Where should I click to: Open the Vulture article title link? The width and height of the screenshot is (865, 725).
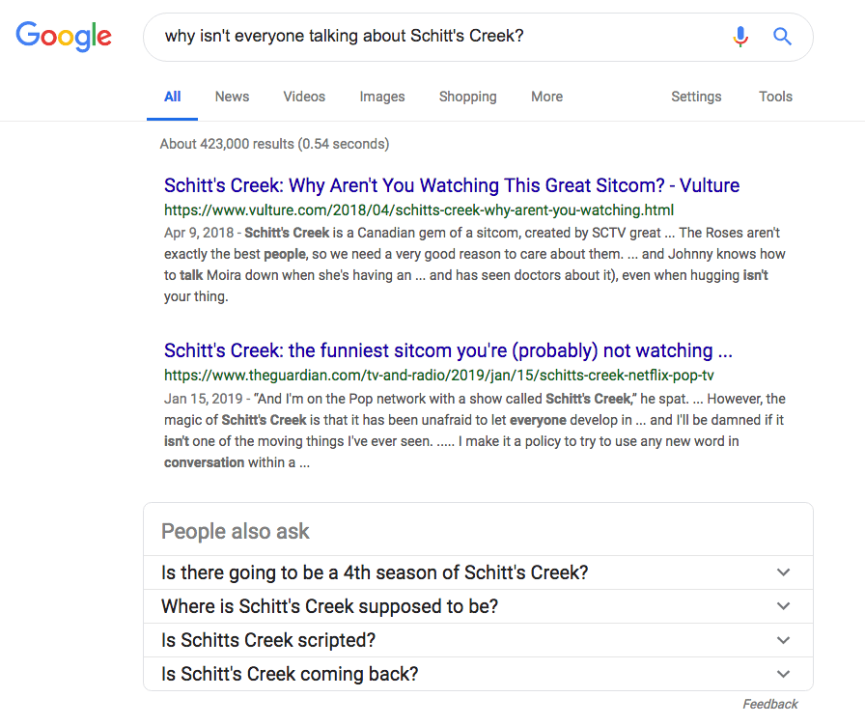click(451, 185)
